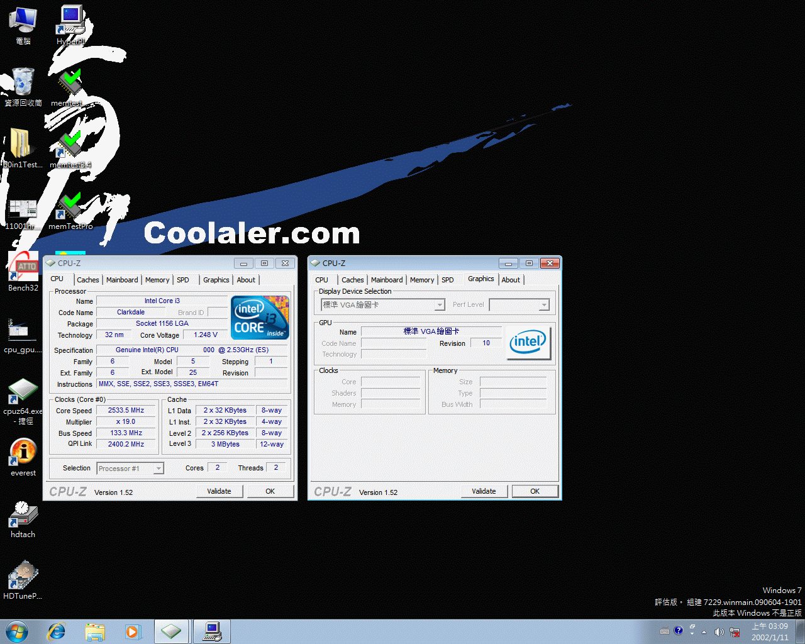Show hidden tray icons arrow

(704, 631)
